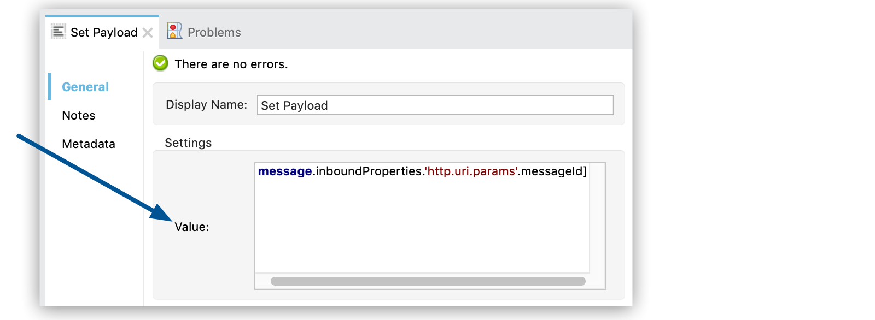The height and width of the screenshot is (320, 875).
Task: Open the Notes section
Action: (x=79, y=115)
